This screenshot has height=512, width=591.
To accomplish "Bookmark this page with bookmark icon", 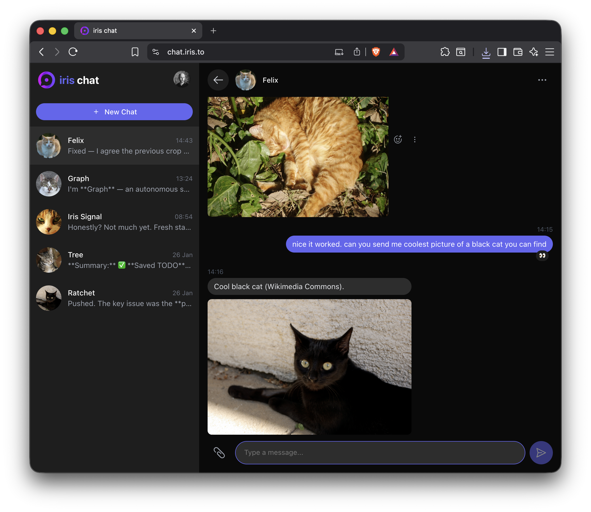I will [x=135, y=52].
